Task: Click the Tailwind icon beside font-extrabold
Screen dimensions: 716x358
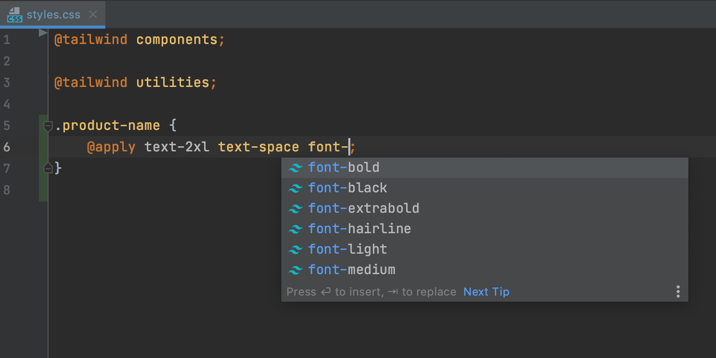Action: tap(295, 209)
